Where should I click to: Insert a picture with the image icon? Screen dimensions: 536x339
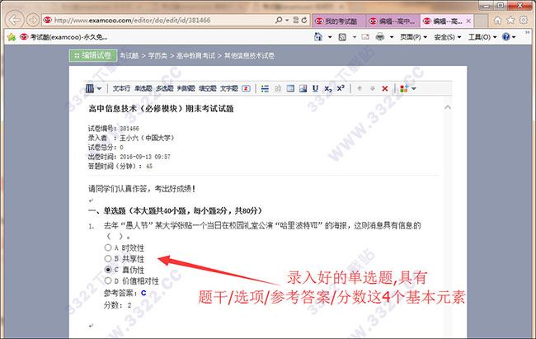(303, 88)
